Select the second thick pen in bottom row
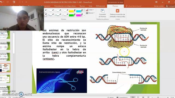This screenshot has height=98, width=175. pyautogui.click(x=58, y=15)
